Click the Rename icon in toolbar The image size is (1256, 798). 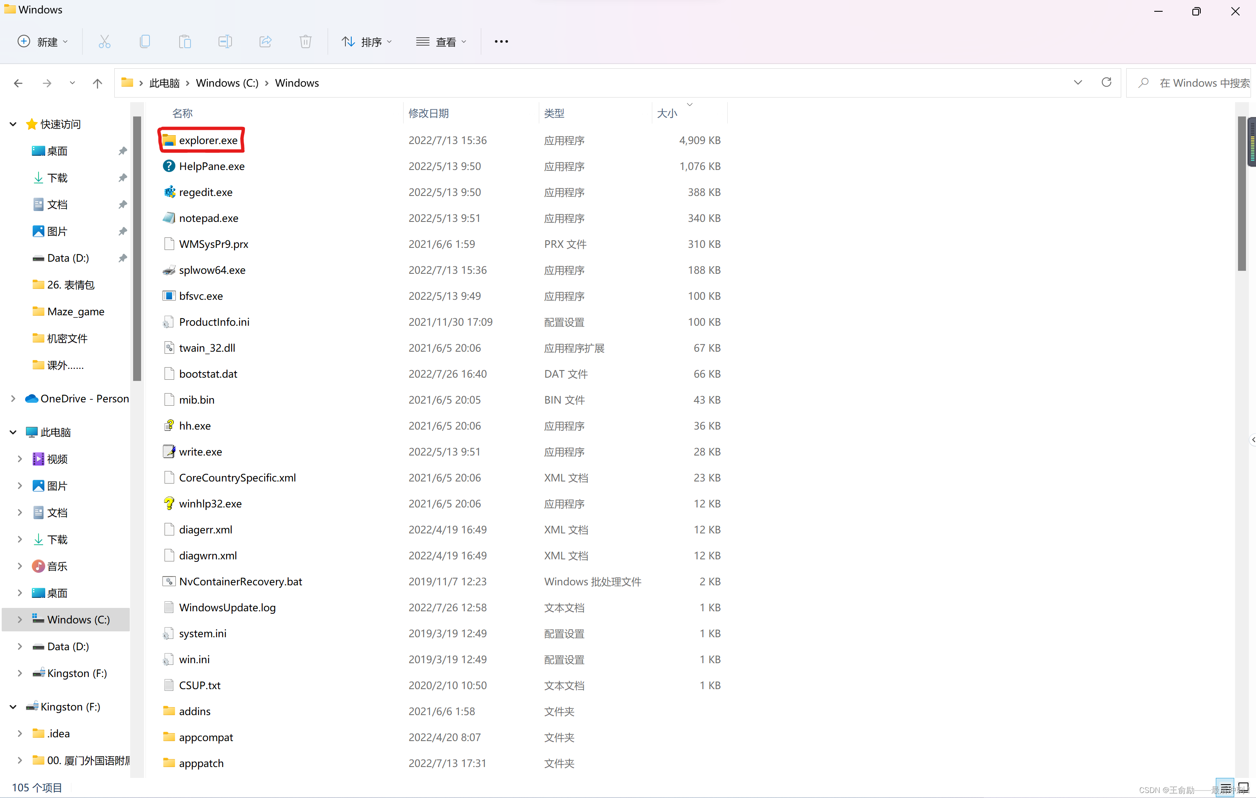[x=225, y=42]
